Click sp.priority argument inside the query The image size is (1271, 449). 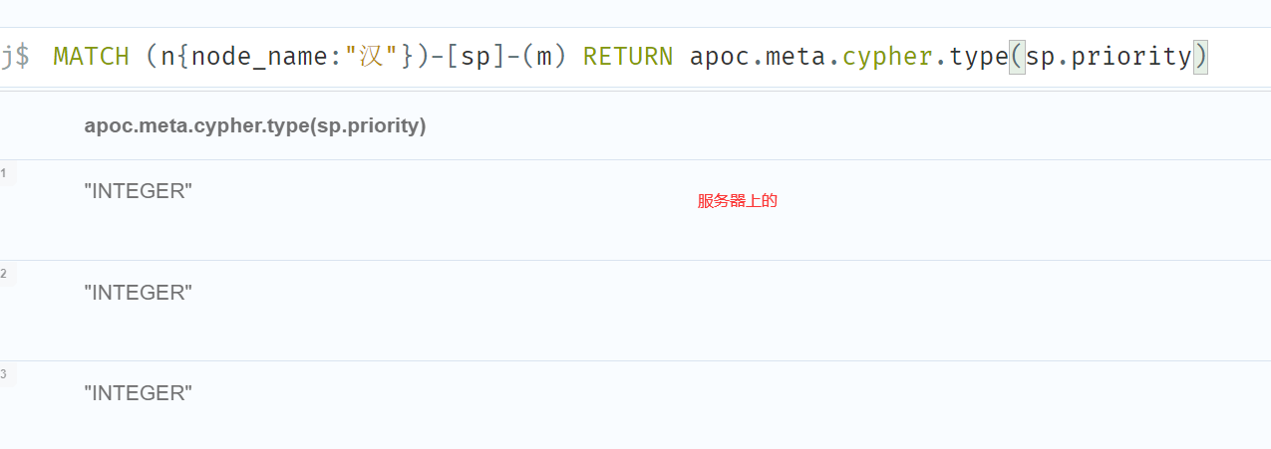pos(1109,57)
